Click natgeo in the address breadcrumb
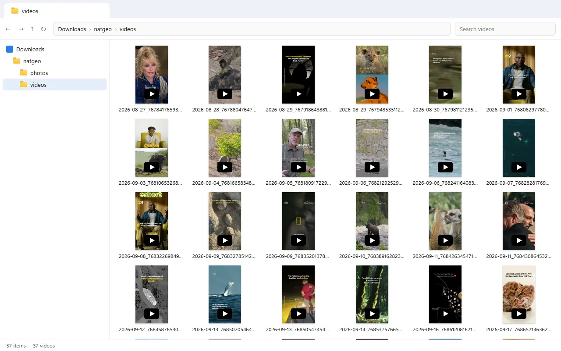Viewport: 561px width, 351px height. pyautogui.click(x=103, y=29)
